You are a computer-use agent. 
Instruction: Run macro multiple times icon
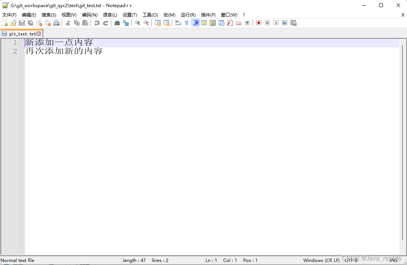coord(285,23)
